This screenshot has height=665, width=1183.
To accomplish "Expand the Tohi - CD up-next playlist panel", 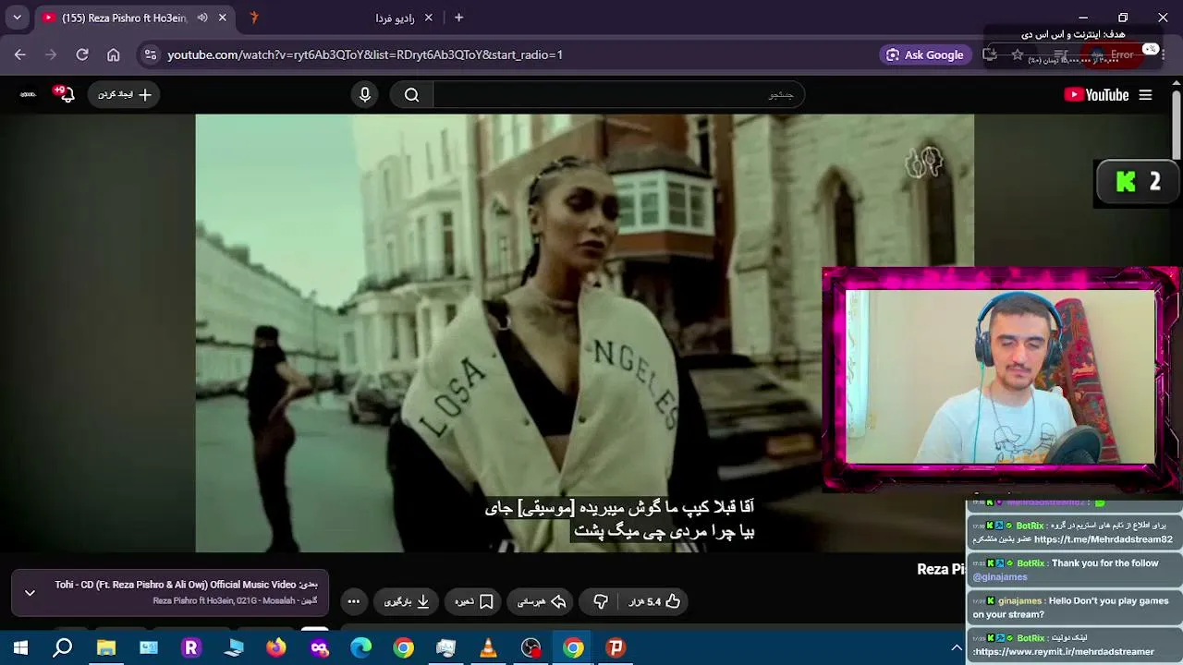I will [x=30, y=593].
